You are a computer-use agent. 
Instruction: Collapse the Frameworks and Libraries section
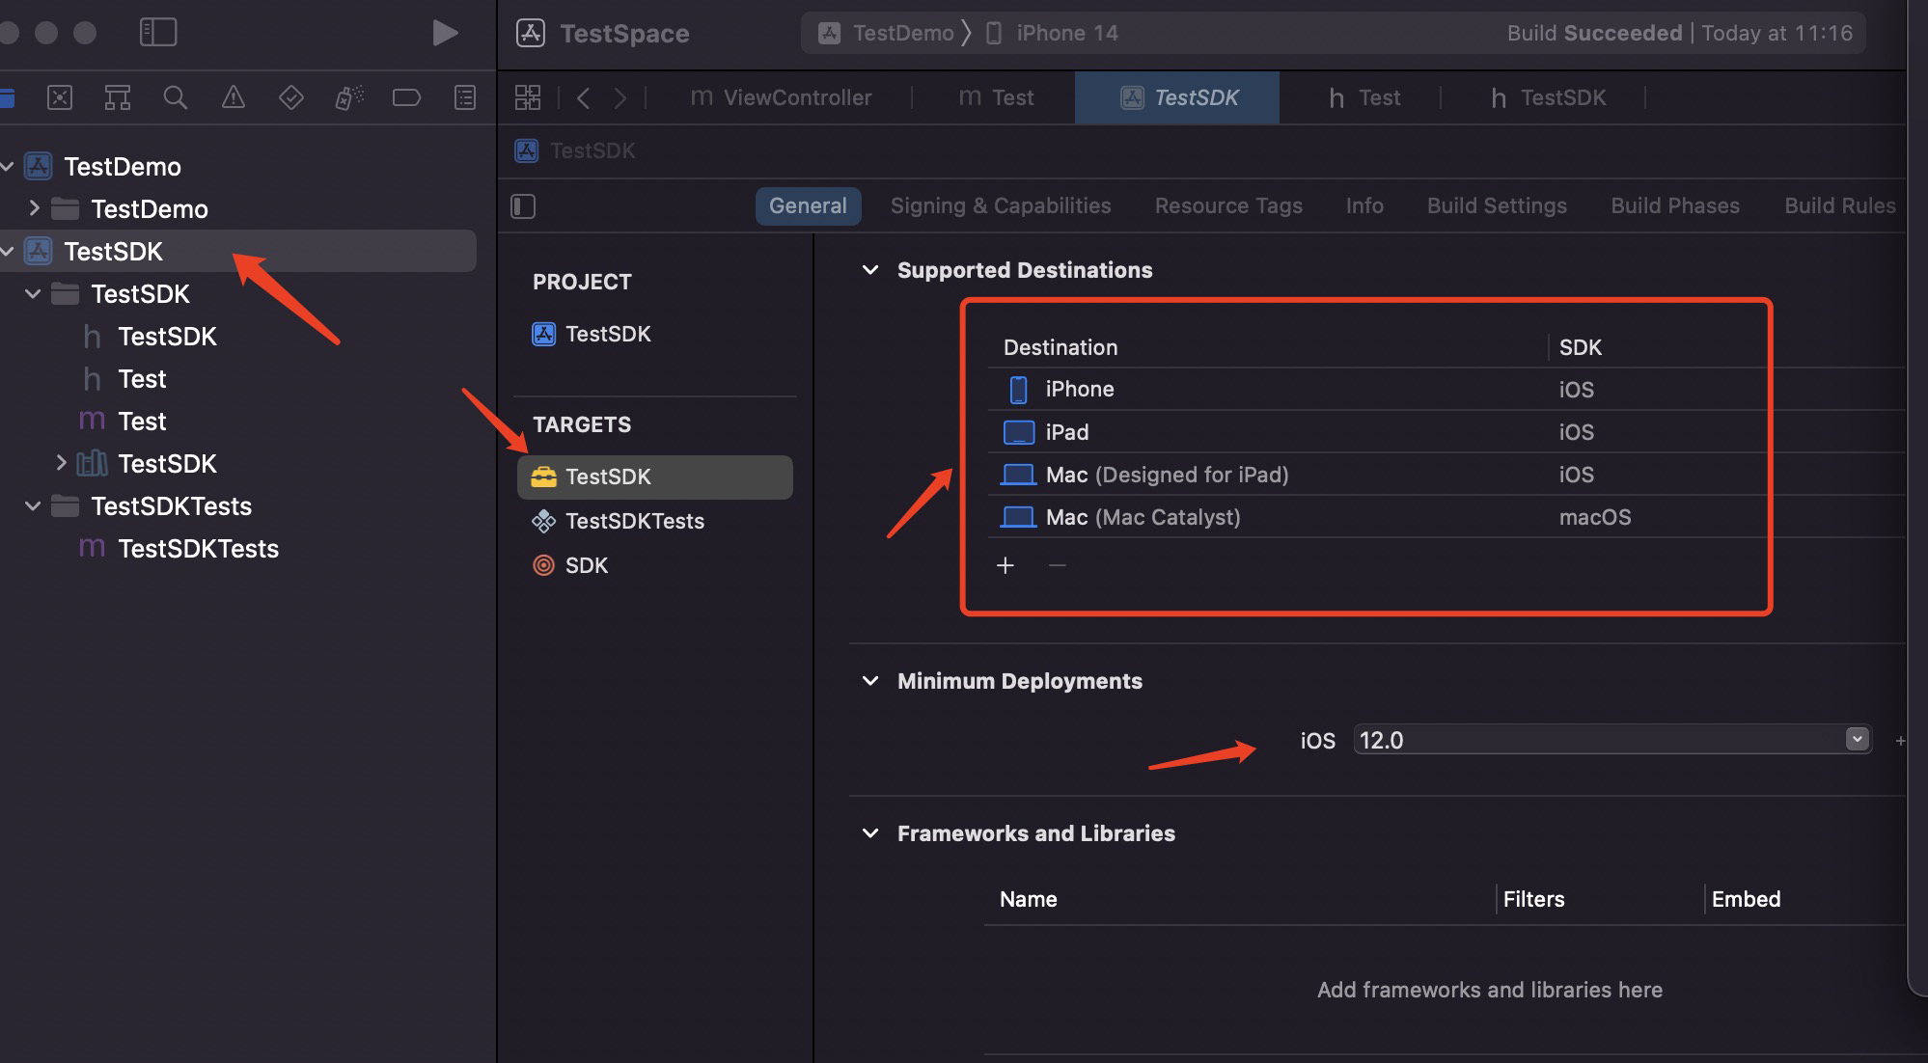pyautogui.click(x=870, y=833)
